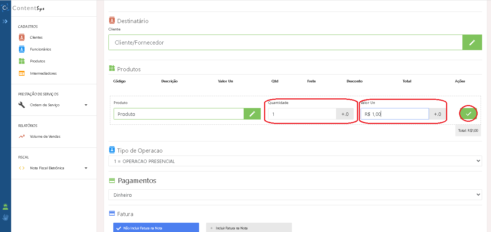Click the Clientes contact icon
The height and width of the screenshot is (232, 491).
[22, 37]
